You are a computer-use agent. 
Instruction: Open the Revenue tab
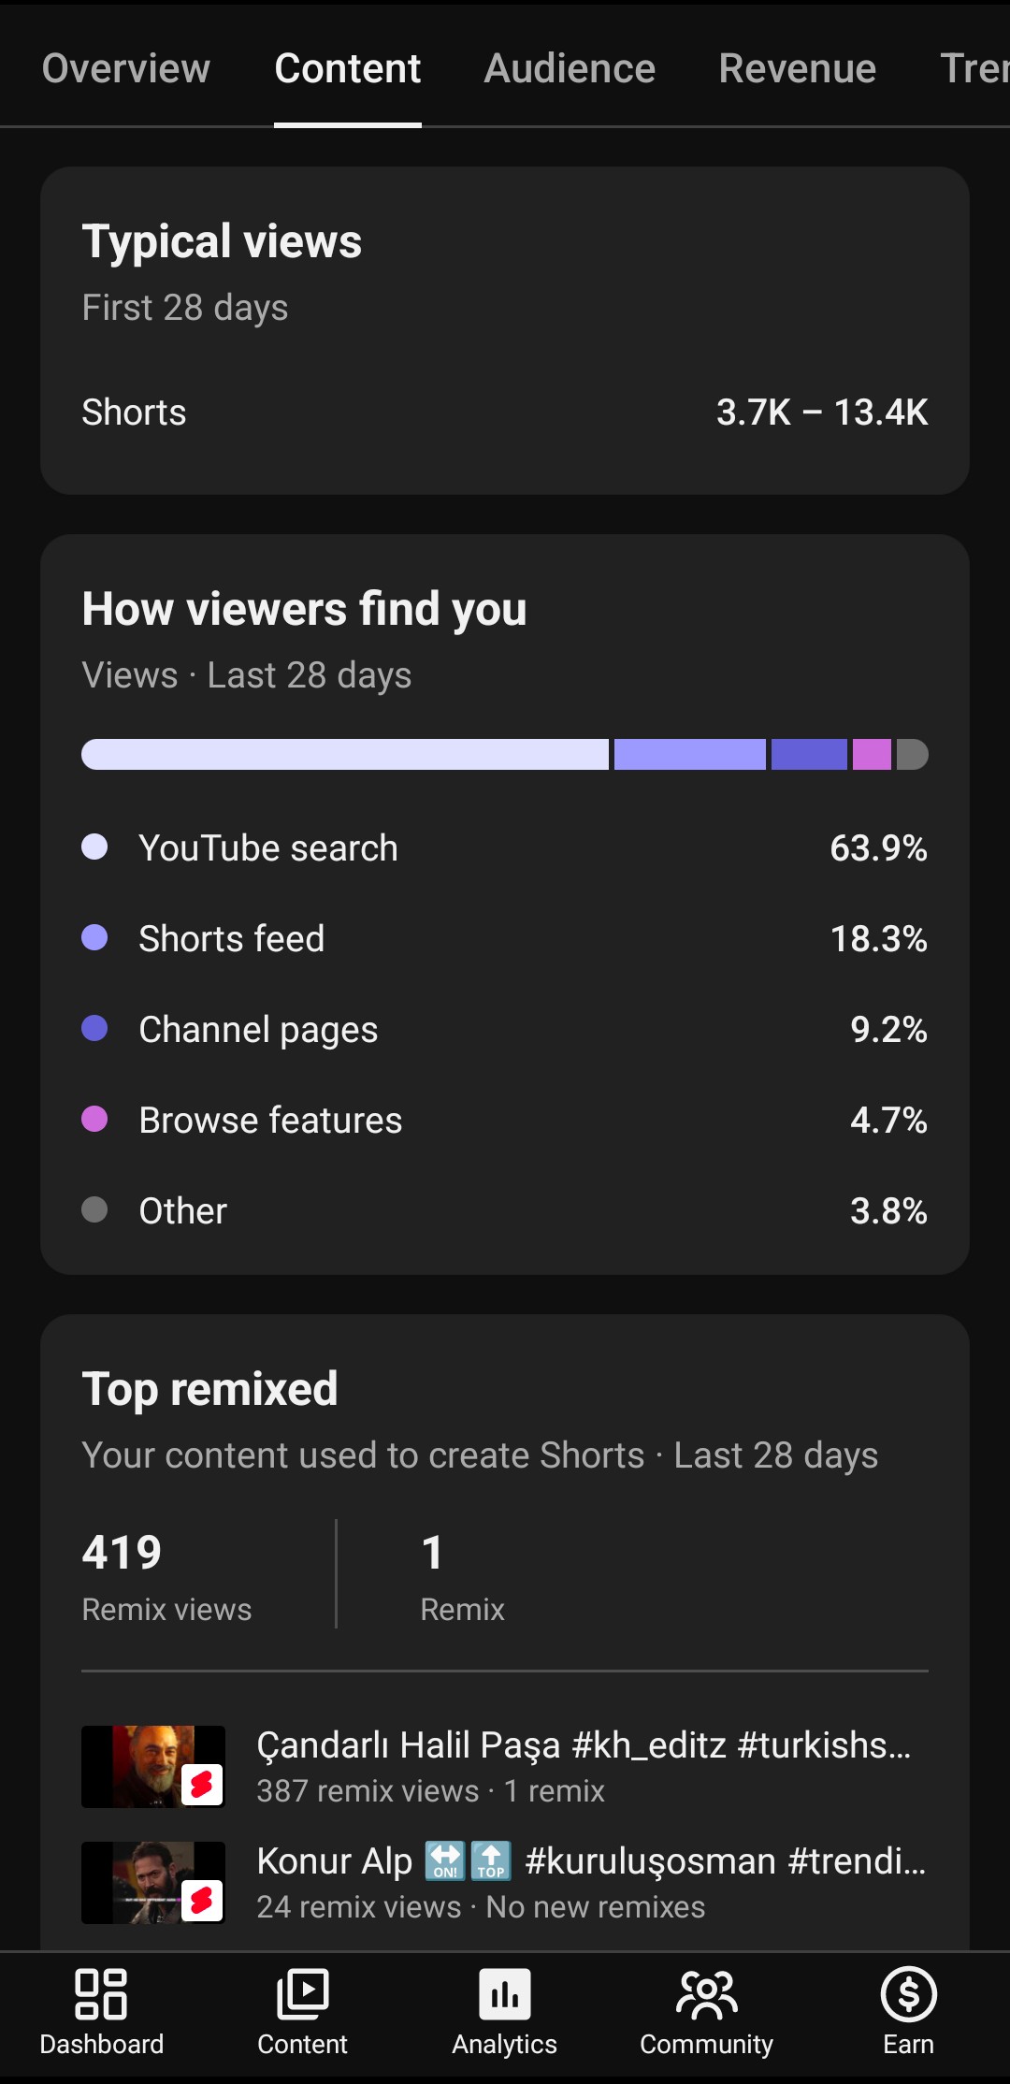pos(798,68)
